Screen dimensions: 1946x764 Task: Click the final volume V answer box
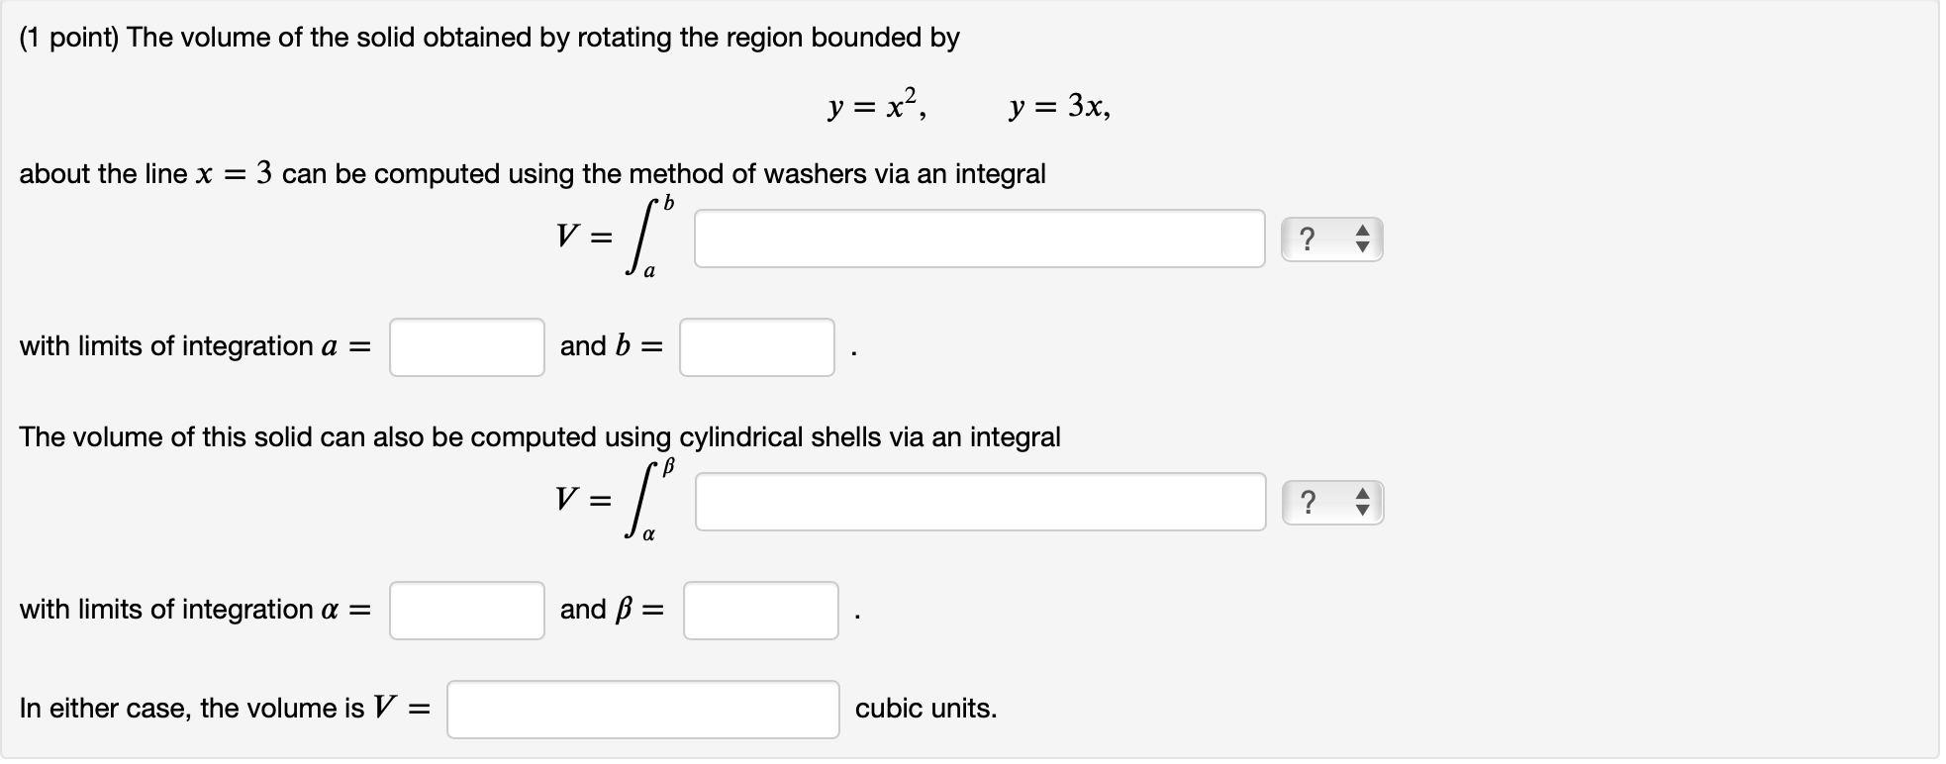[643, 708]
